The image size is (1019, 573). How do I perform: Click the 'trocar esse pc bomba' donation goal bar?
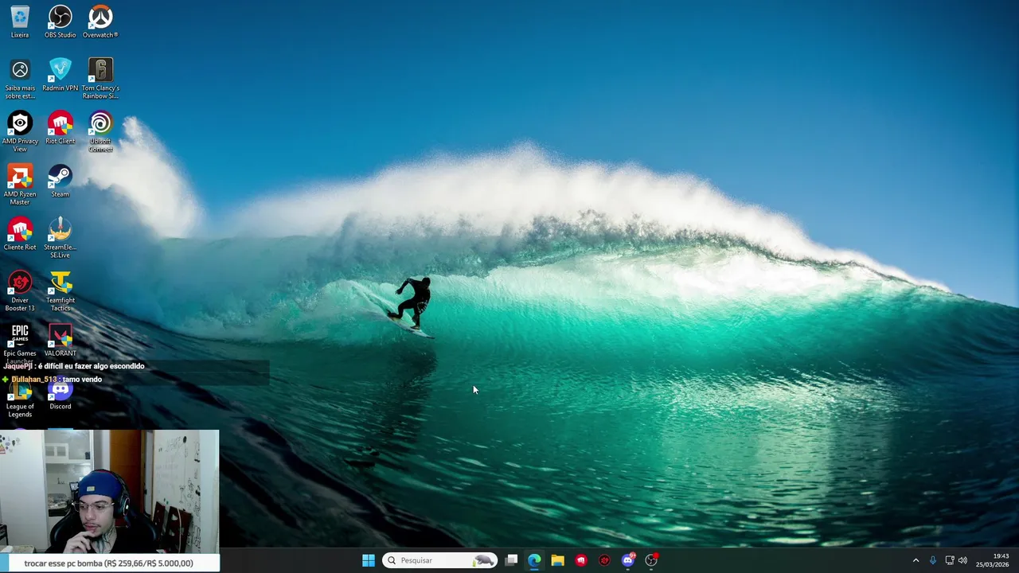tap(109, 563)
